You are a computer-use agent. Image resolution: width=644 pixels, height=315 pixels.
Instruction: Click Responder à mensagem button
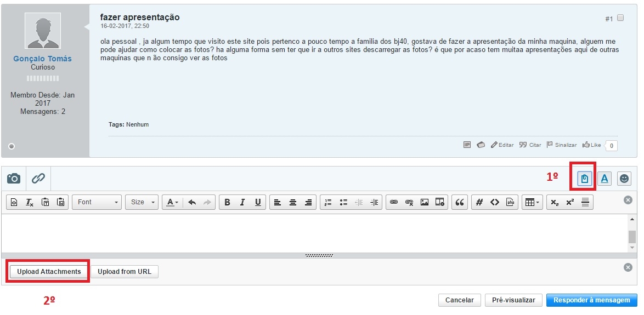591,300
